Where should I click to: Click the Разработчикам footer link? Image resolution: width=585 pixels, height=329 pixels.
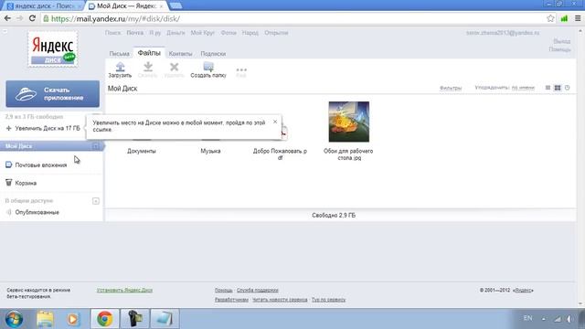pos(231,300)
